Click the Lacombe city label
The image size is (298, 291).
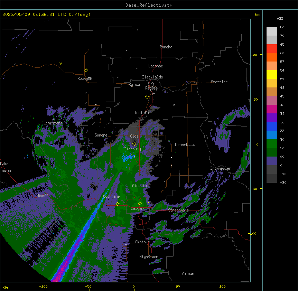(156, 66)
